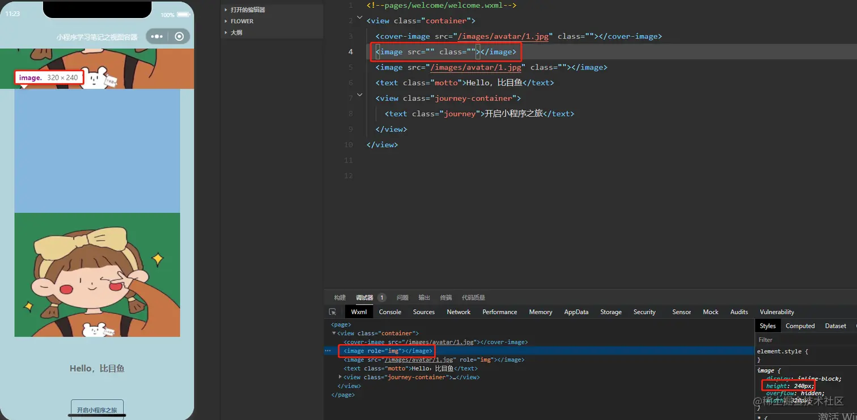Click the /images/avatar/1.jpg link on editor line 5

pos(476,67)
